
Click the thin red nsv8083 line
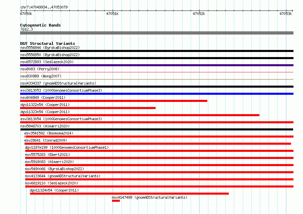(x=157, y=72)
